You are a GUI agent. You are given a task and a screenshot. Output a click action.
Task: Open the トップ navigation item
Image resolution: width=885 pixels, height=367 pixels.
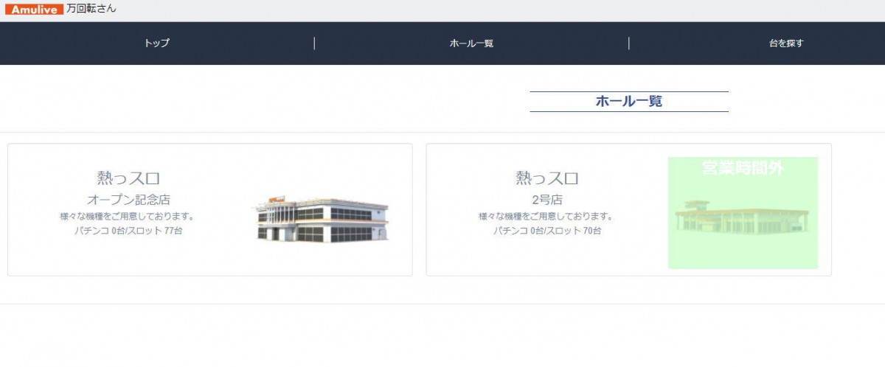click(157, 43)
